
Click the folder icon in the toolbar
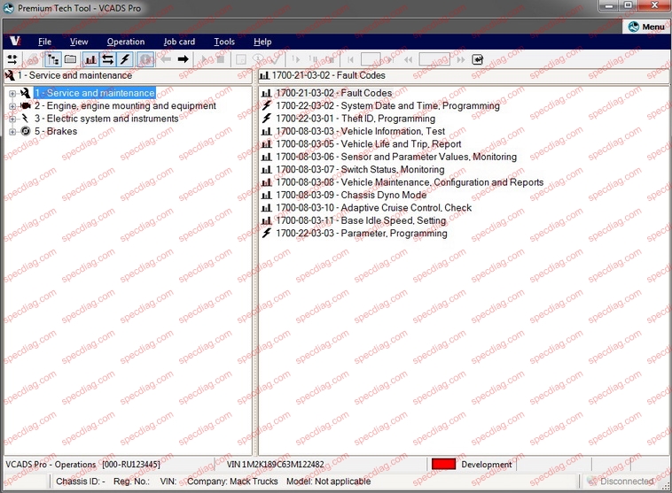[69, 59]
